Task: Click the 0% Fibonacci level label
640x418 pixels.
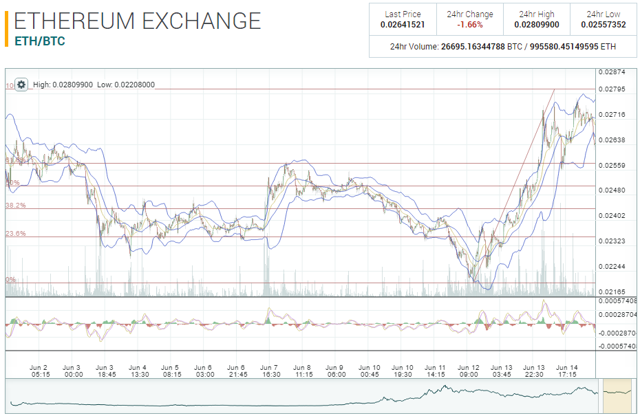Action: pos(10,280)
